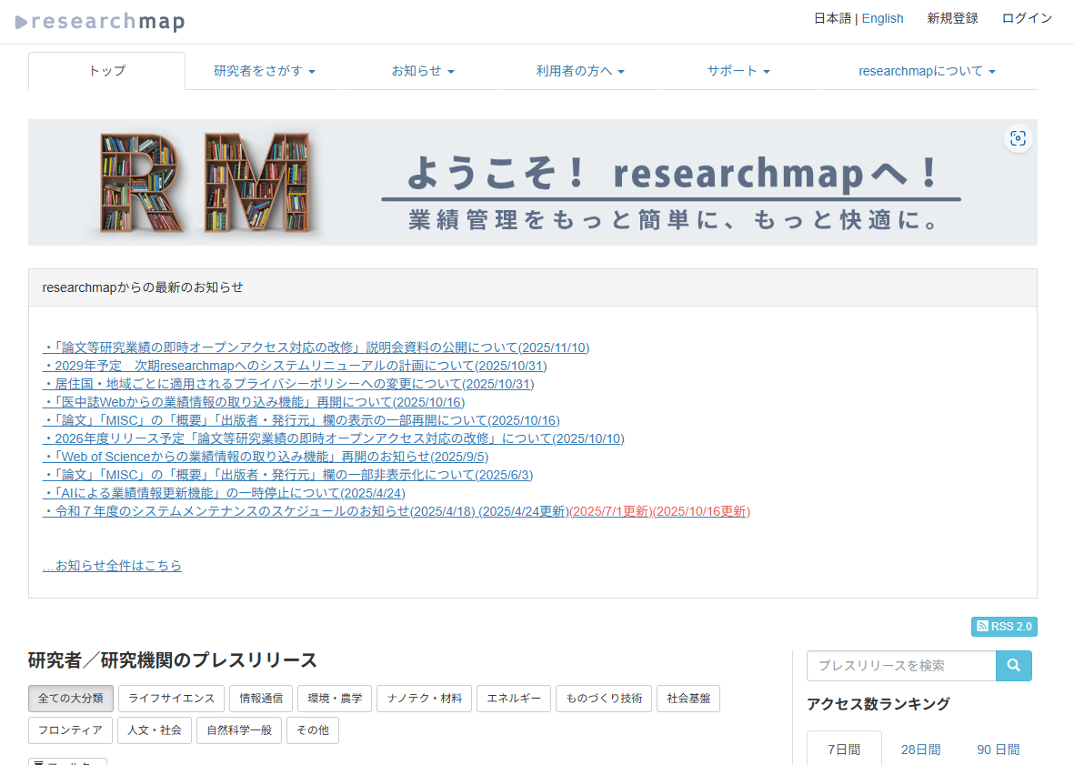Click the image capture icon on banner

(x=1018, y=138)
